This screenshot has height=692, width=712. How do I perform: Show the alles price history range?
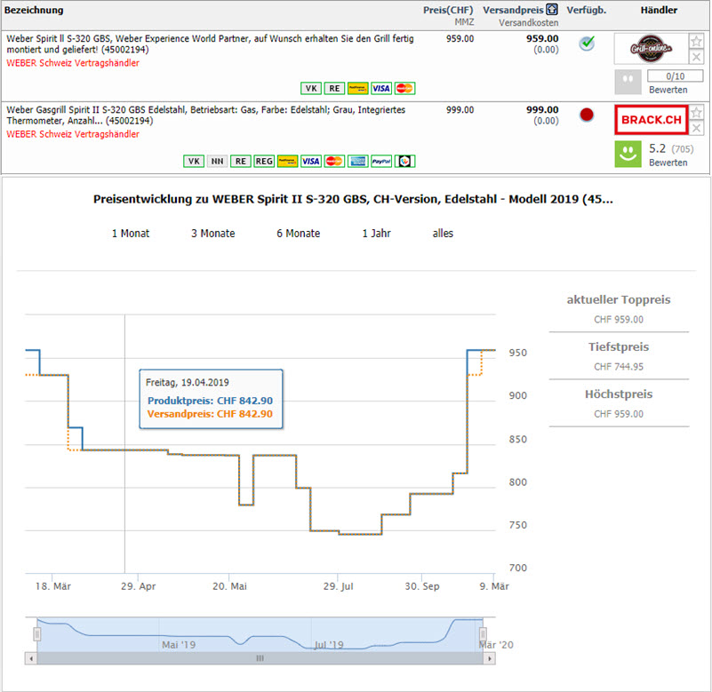click(443, 234)
